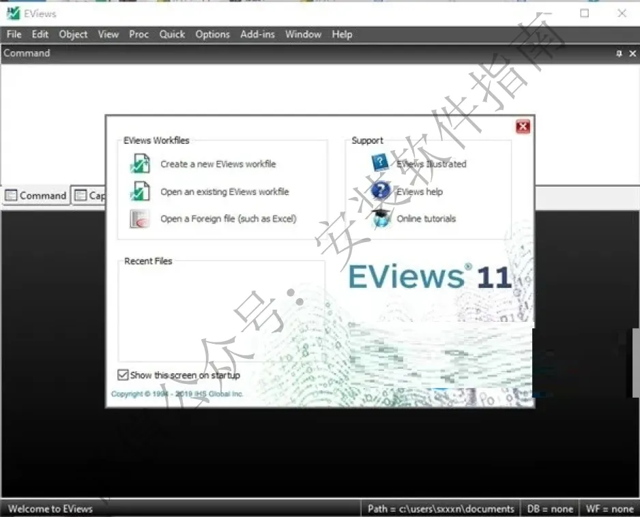Click the EViews Illustrated book icon
This screenshot has width=640, height=517.
380,163
